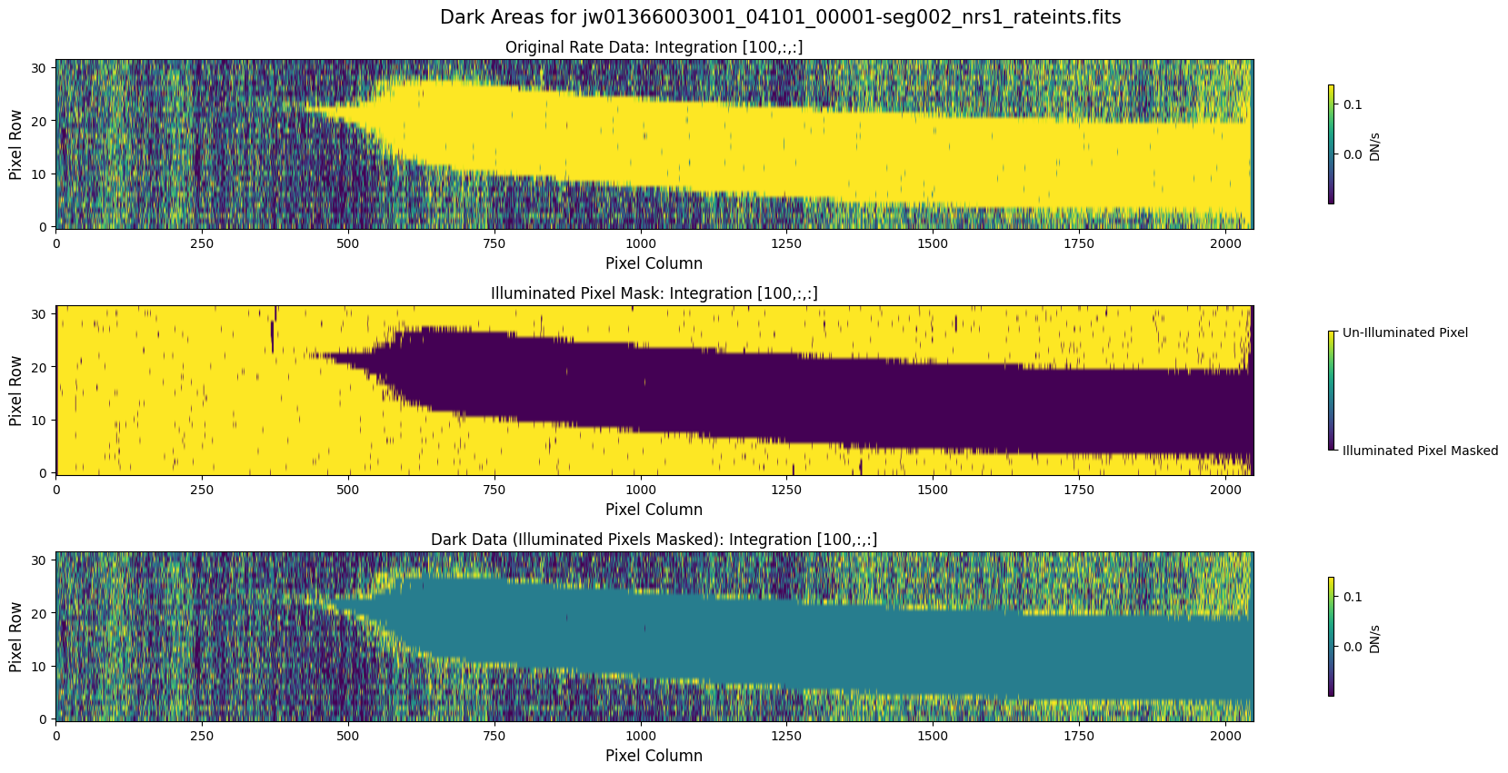The height and width of the screenshot is (773, 1508).
Task: Click the 1250 x-axis tick of top plot
Action: 786,243
